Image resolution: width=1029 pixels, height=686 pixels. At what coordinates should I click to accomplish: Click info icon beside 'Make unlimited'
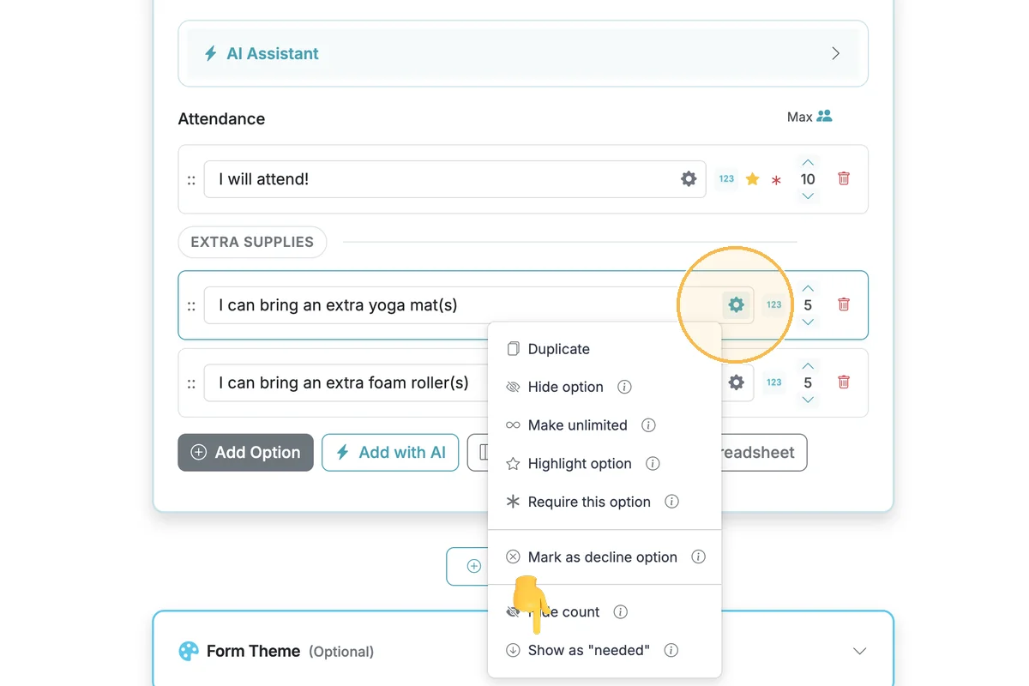click(649, 425)
